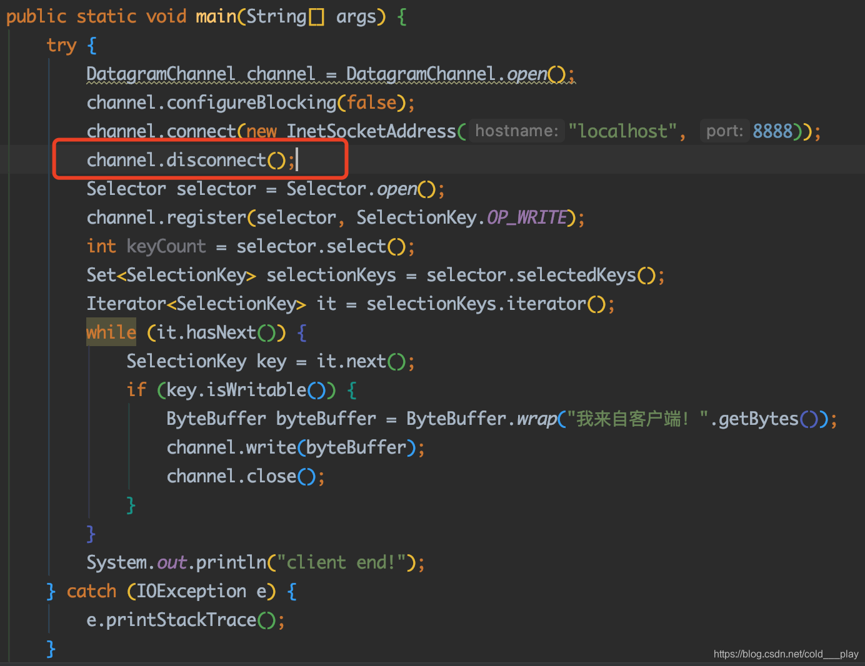Click key.isWritable() condition
865x666 pixels.
(246, 390)
